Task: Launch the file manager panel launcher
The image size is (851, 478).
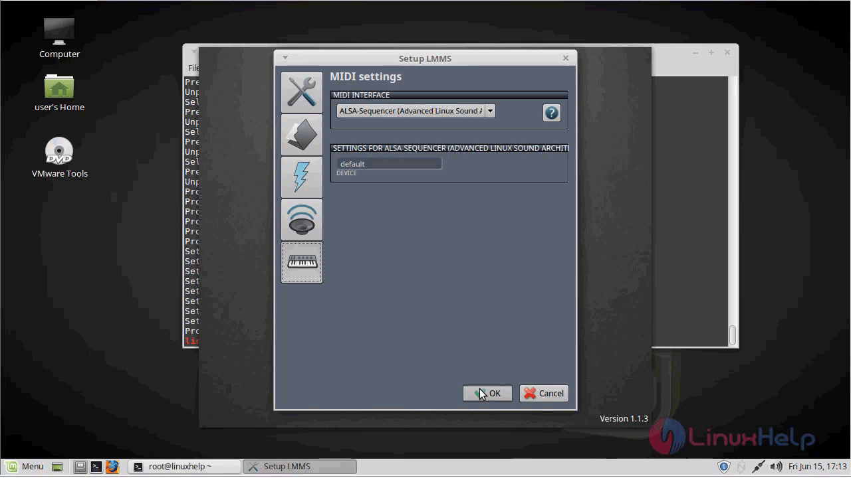Action: click(x=80, y=467)
